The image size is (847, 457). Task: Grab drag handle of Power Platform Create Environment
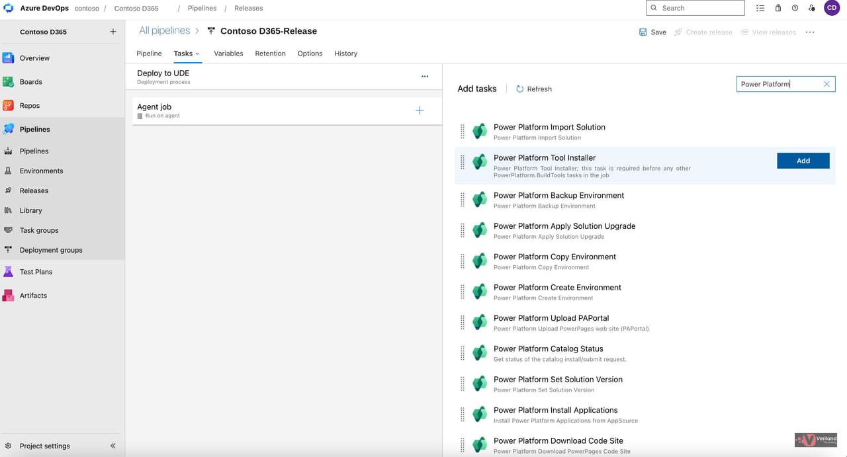pos(463,292)
